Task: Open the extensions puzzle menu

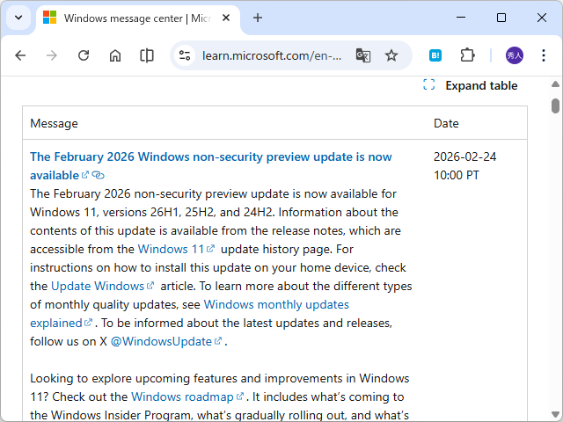Action: (x=467, y=55)
